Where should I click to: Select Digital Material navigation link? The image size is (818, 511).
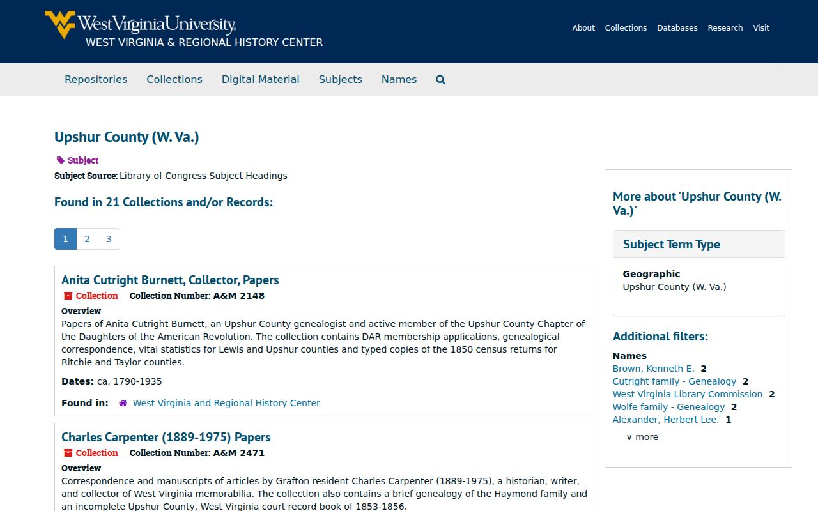click(x=261, y=79)
